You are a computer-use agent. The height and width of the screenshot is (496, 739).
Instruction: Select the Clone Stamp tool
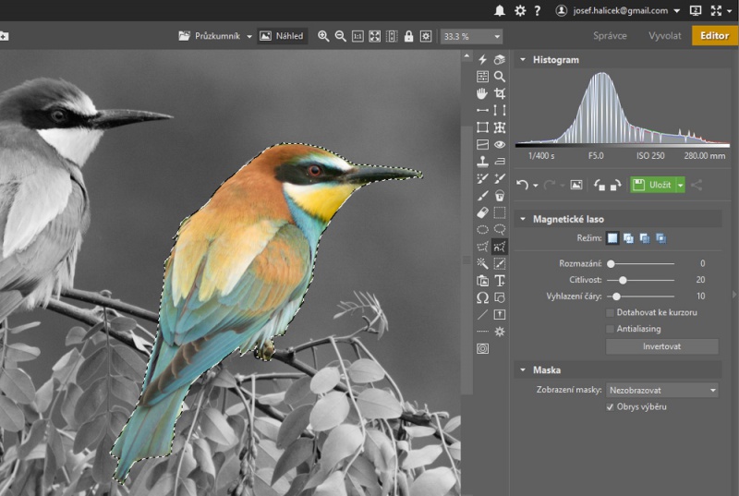(x=482, y=161)
